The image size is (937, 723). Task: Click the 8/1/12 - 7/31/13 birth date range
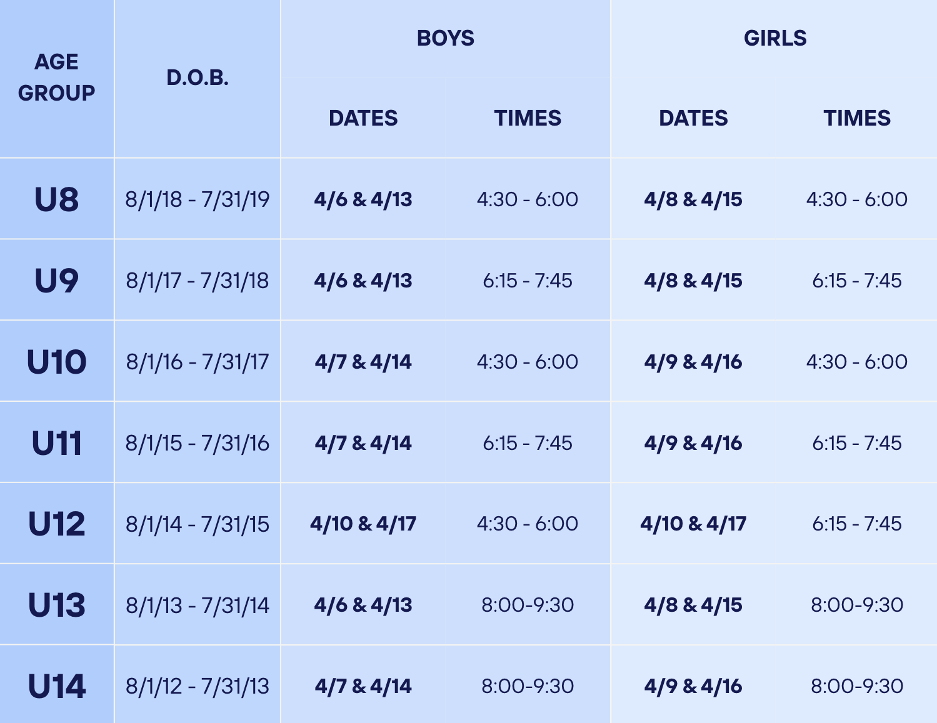198,686
